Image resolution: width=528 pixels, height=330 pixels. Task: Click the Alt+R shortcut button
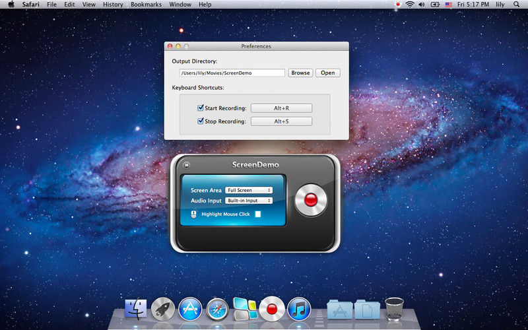[281, 108]
